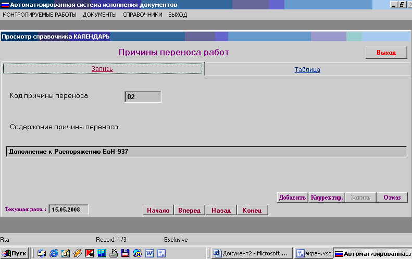Move to next record with Вперед

(190, 210)
